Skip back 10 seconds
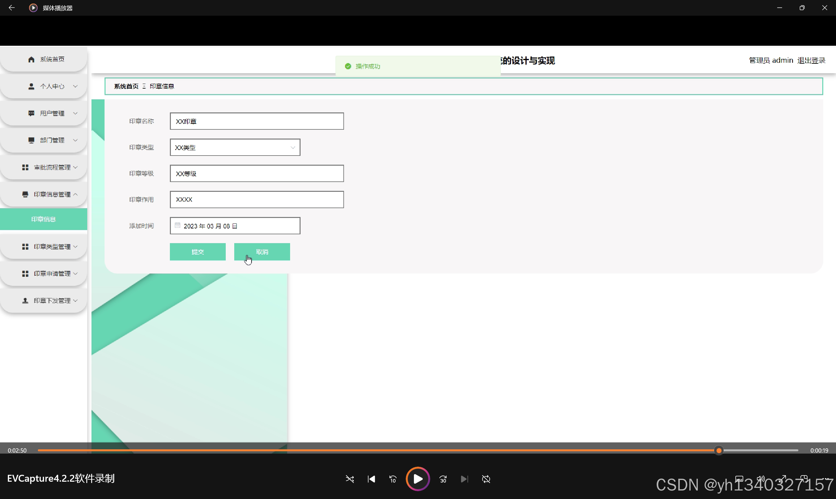 click(x=393, y=479)
